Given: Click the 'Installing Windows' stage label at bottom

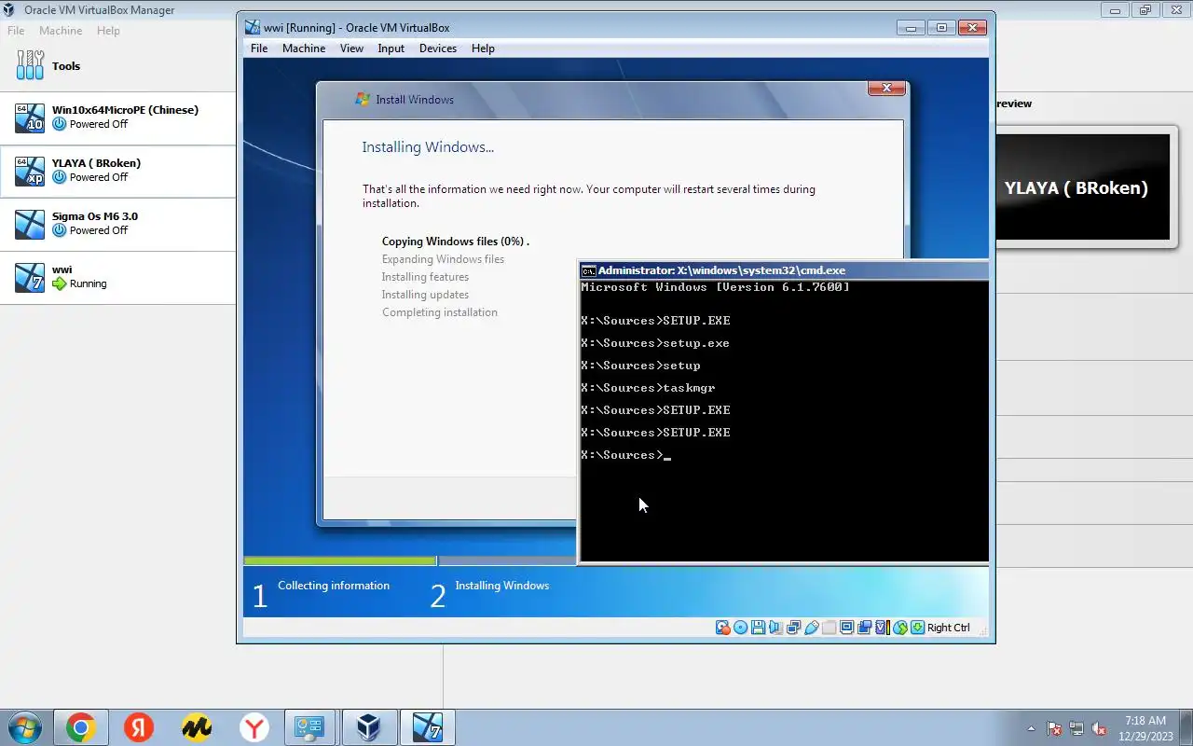Looking at the screenshot, I should [x=501, y=586].
